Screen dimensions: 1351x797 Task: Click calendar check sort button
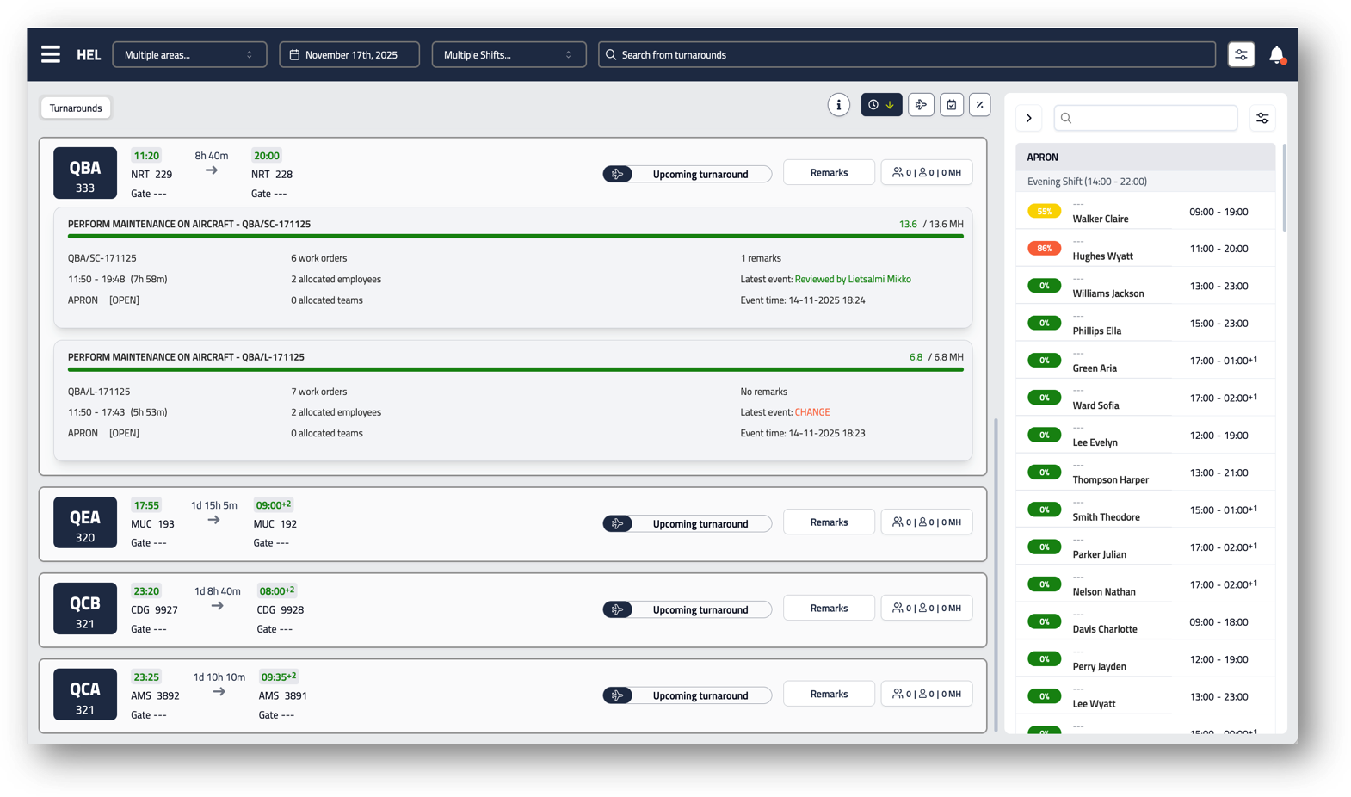click(951, 105)
